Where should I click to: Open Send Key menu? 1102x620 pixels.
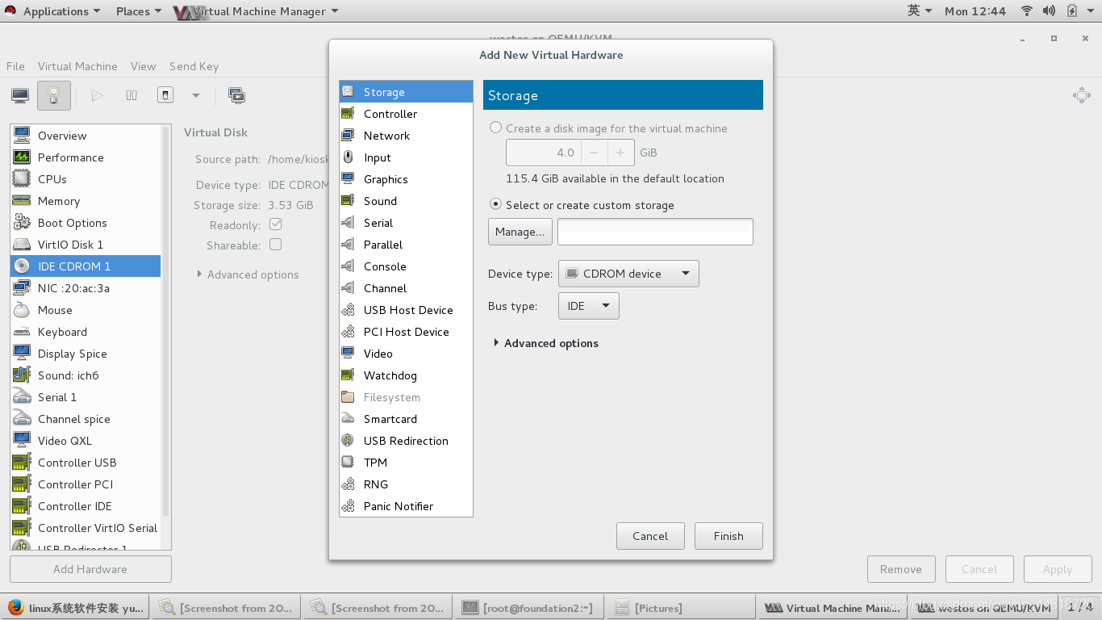click(194, 66)
